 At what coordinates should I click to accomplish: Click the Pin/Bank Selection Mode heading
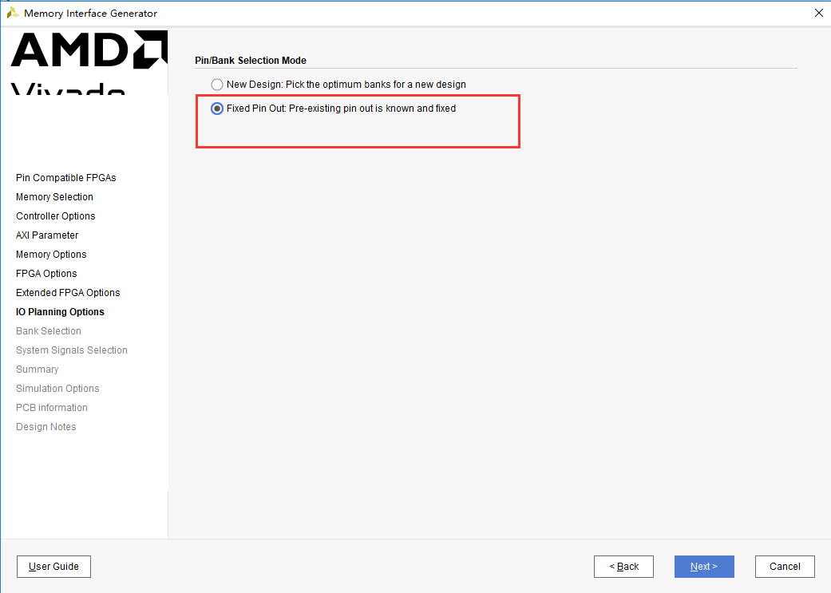[x=251, y=61]
